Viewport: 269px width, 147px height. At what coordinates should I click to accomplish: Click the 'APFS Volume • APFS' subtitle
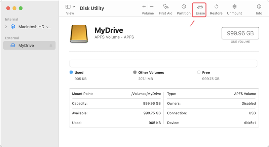(x=114, y=37)
